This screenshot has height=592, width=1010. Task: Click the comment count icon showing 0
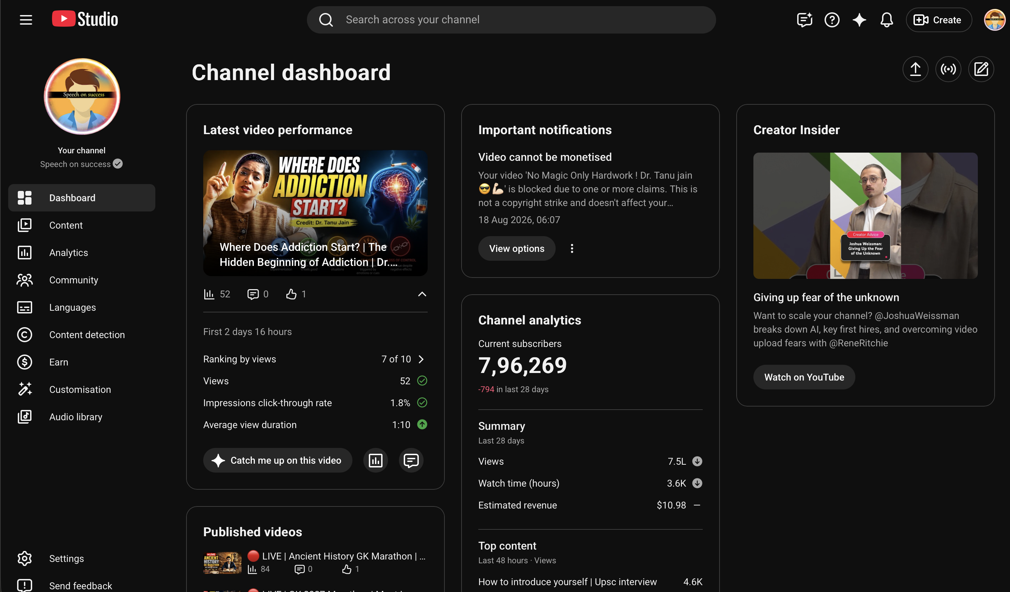(258, 294)
